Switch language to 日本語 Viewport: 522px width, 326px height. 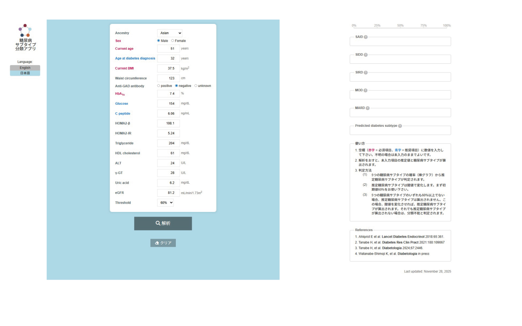point(25,73)
